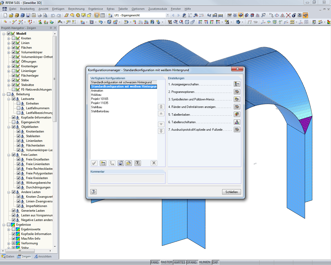Collapse the Freie Lasten tree node
This screenshot has height=265, width=331.
9,155
